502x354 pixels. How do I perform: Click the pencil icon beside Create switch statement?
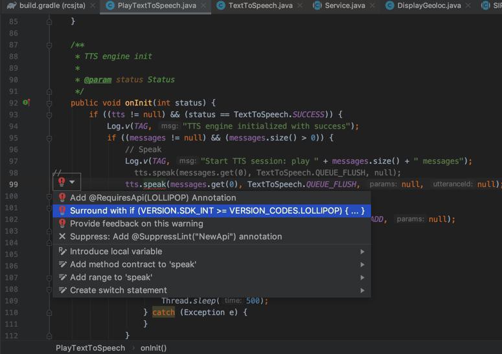(x=62, y=291)
